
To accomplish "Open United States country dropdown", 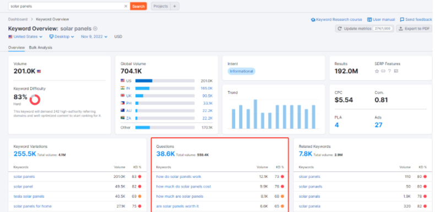I will click(25, 37).
